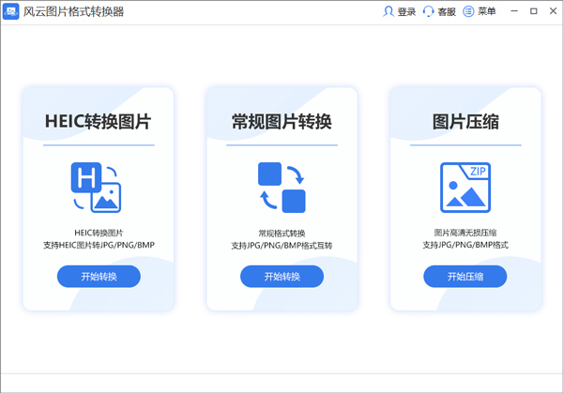Click the menu list icon
The height and width of the screenshot is (393, 563).
click(x=468, y=11)
